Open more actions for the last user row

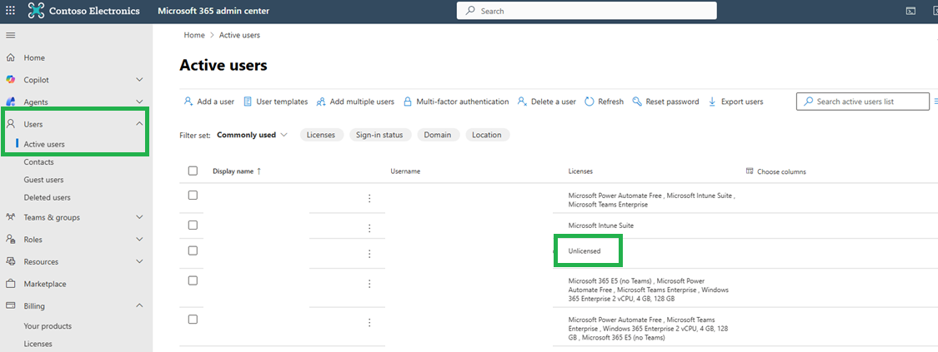tap(369, 322)
